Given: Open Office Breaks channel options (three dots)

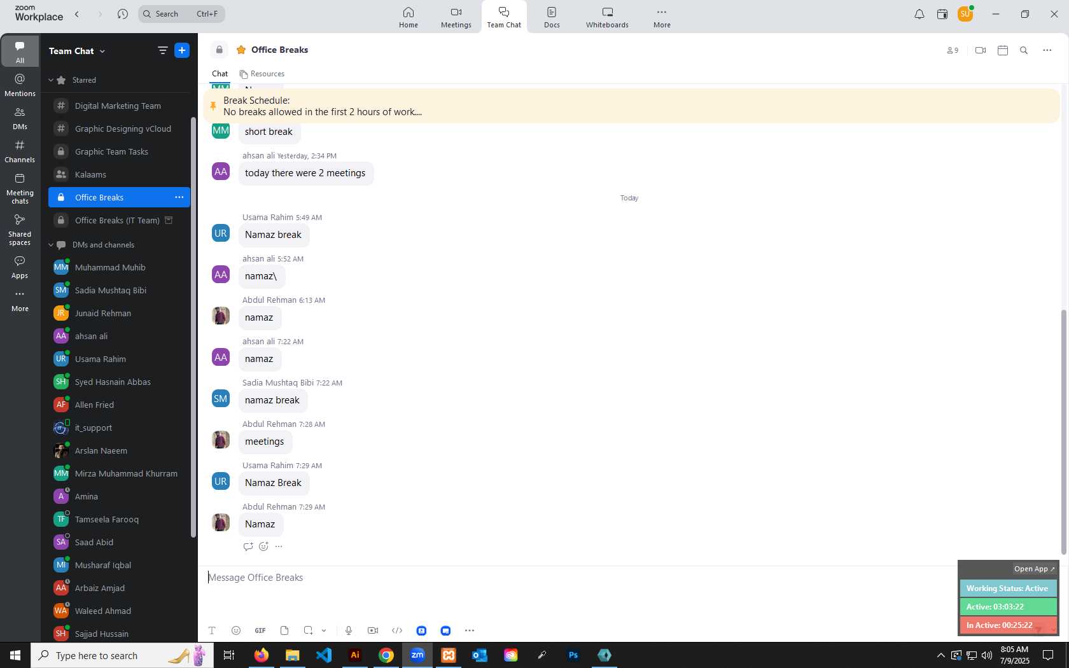Looking at the screenshot, I should coord(179,197).
